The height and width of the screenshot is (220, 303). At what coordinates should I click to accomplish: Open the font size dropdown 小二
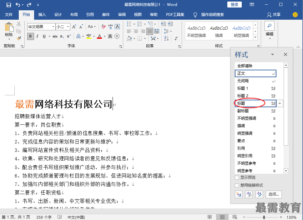pyautogui.click(x=68, y=27)
